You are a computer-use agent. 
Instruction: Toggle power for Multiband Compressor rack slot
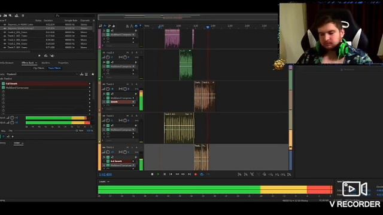coord(3,88)
